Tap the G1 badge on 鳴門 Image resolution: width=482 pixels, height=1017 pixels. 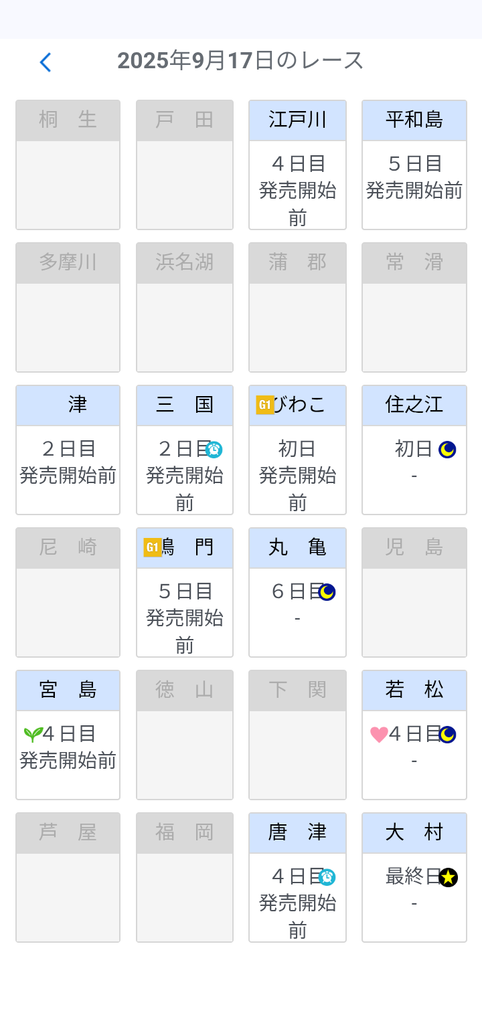tap(153, 547)
